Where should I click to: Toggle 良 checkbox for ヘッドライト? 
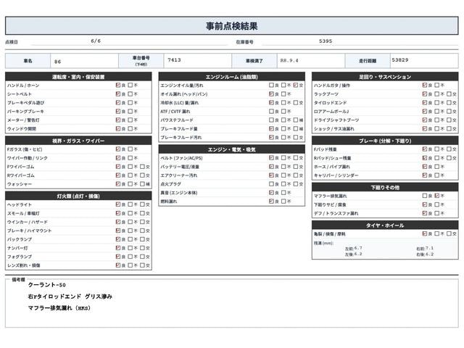click(118, 204)
